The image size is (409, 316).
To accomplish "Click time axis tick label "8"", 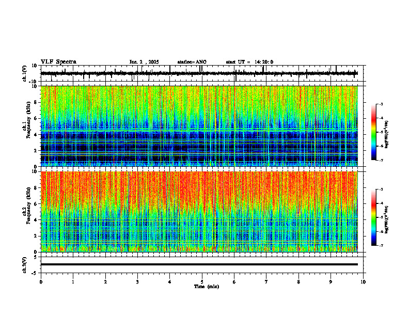I will 298,282.
